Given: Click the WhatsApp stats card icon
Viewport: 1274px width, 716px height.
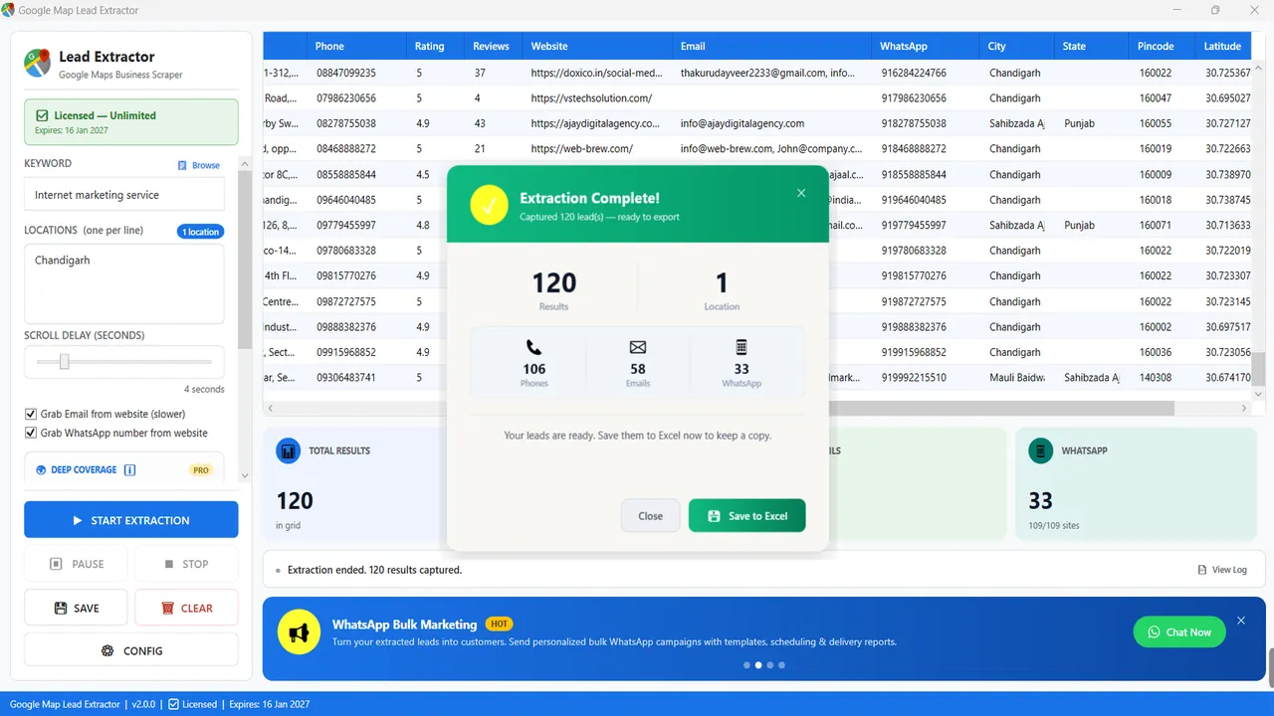Looking at the screenshot, I should pos(1040,450).
